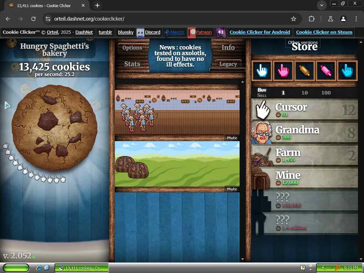This screenshot has width=364, height=273.
Task: Open the Discord link
Action: coord(152,32)
